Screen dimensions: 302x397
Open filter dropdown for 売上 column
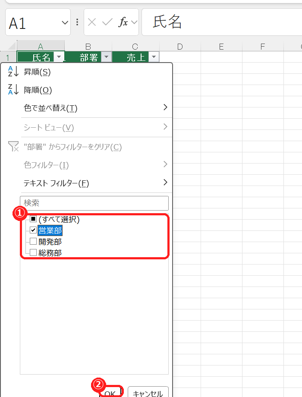click(x=154, y=57)
